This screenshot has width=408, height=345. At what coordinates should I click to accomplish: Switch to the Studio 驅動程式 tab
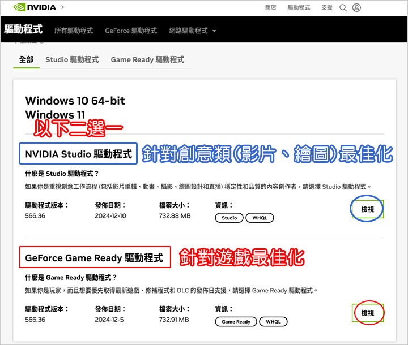pyautogui.click(x=72, y=59)
